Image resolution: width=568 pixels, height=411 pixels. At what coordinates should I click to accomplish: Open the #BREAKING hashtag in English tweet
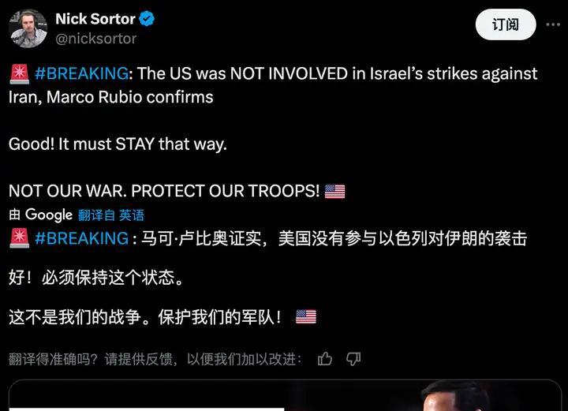[x=81, y=73]
